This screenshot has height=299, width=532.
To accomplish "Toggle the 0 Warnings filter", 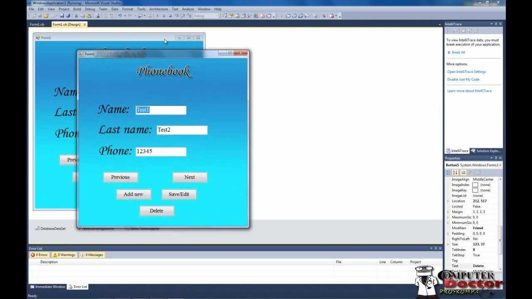I will pos(64,255).
